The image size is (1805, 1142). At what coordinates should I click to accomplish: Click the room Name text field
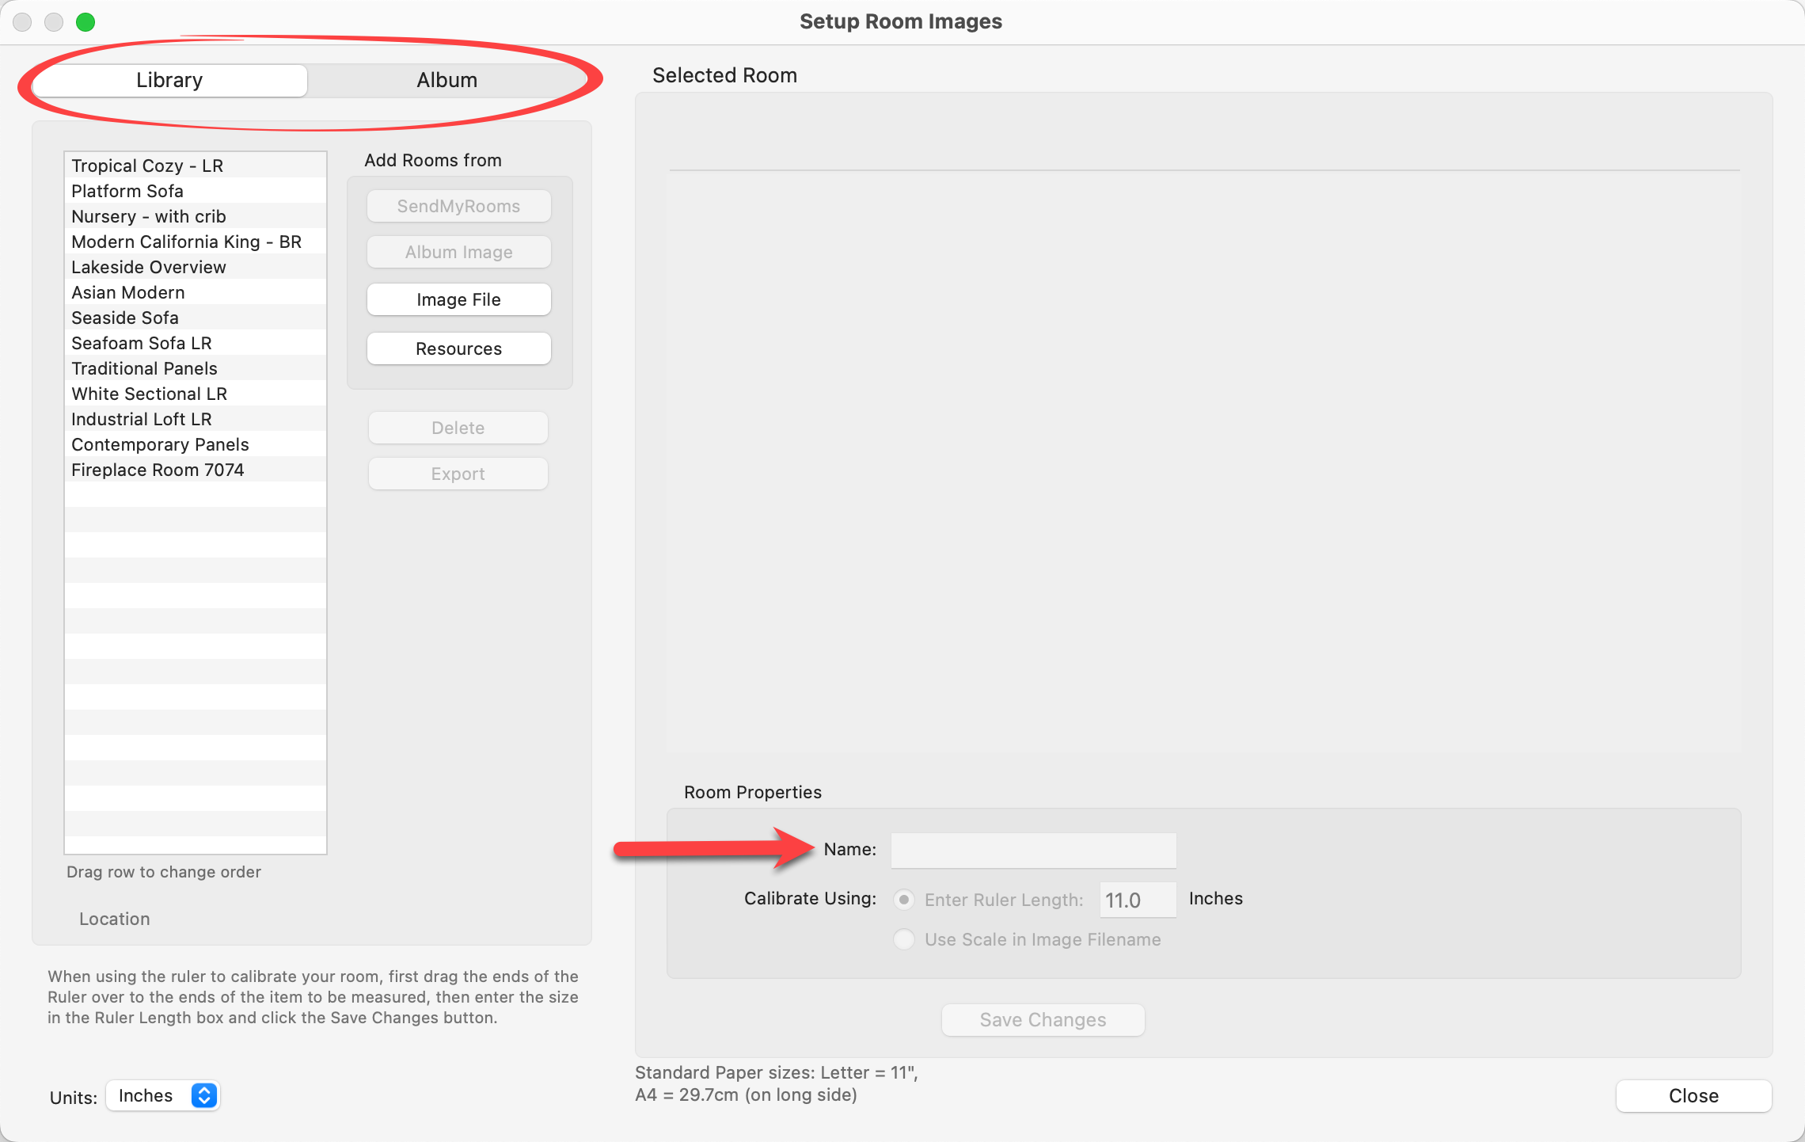[1033, 850]
